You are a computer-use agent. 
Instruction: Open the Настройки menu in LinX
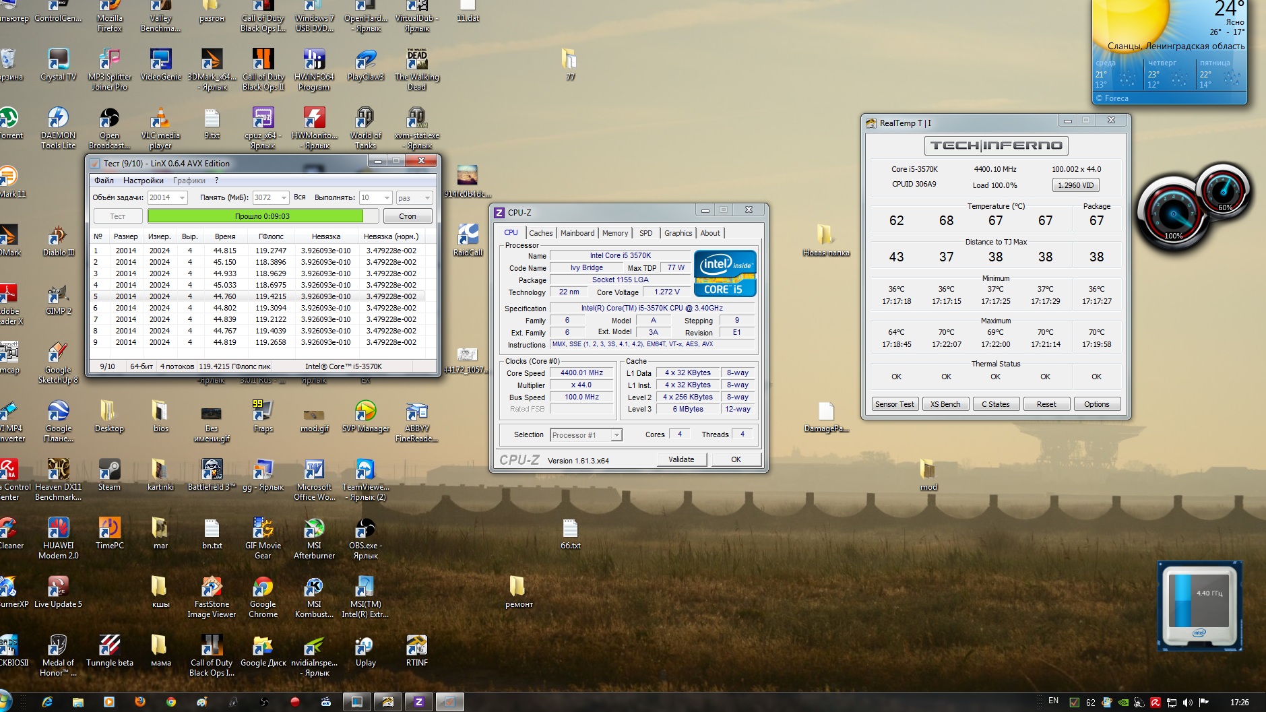pyautogui.click(x=143, y=181)
